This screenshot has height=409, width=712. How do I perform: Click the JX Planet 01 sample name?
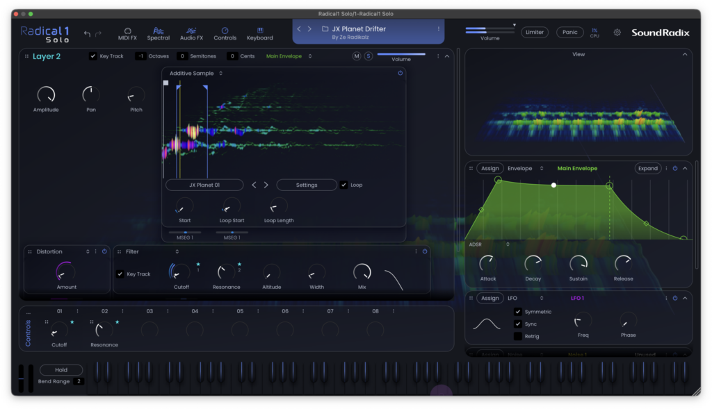204,185
